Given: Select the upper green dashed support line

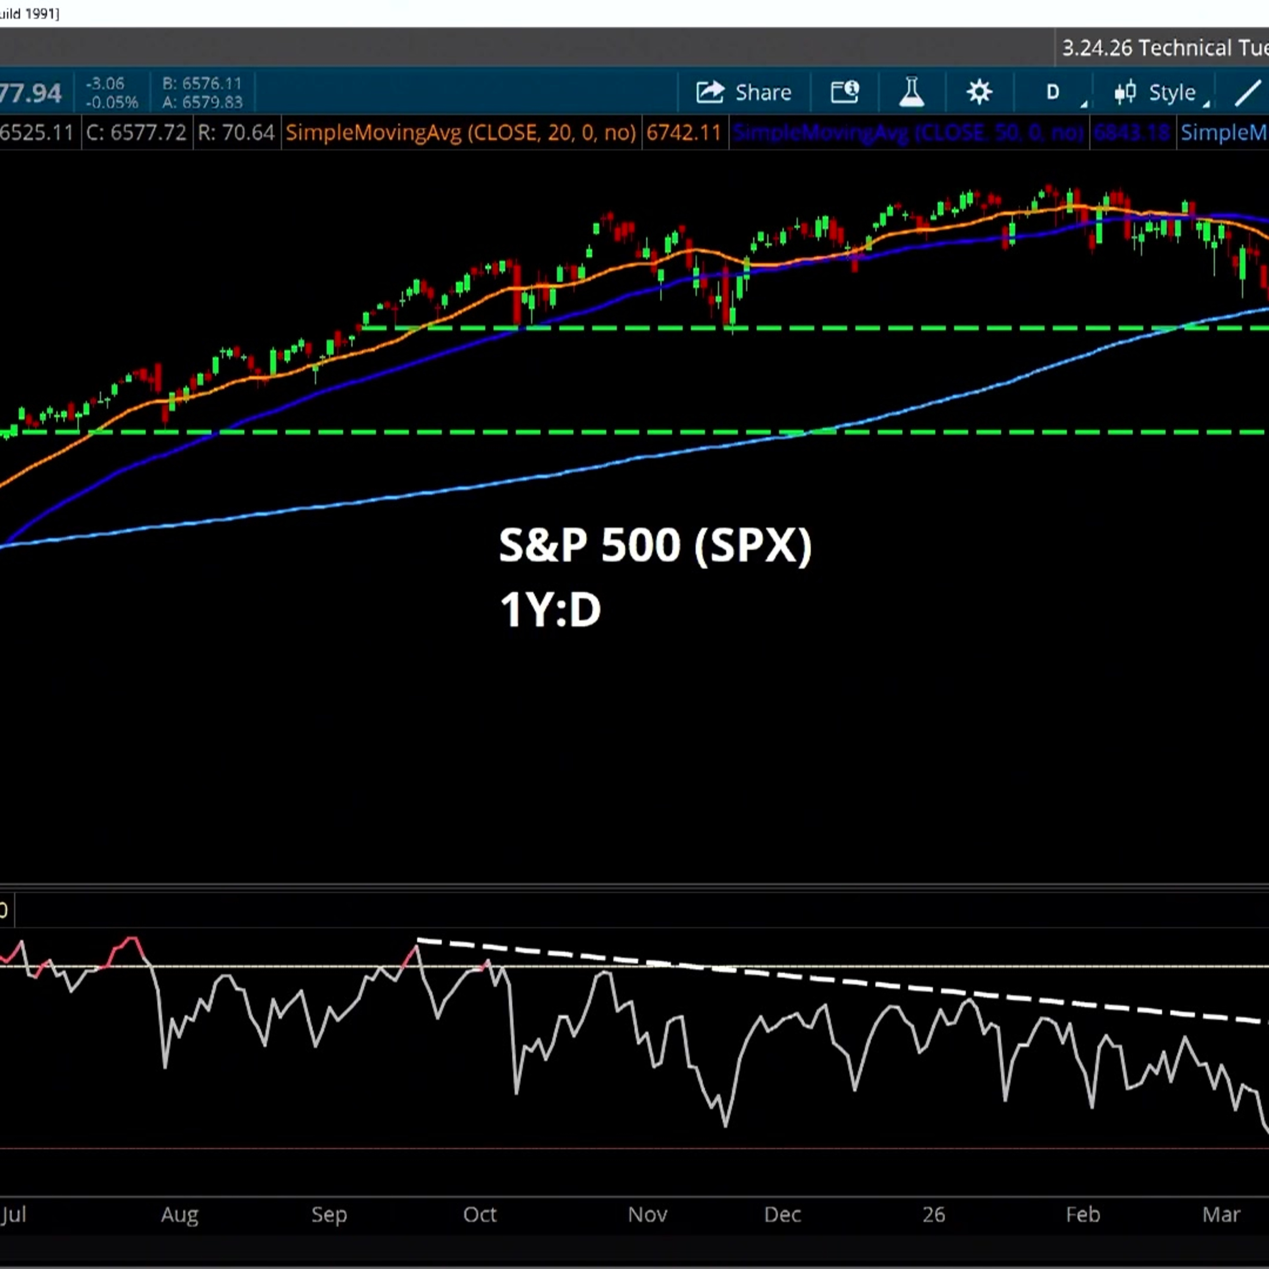Looking at the screenshot, I should coord(815,328).
